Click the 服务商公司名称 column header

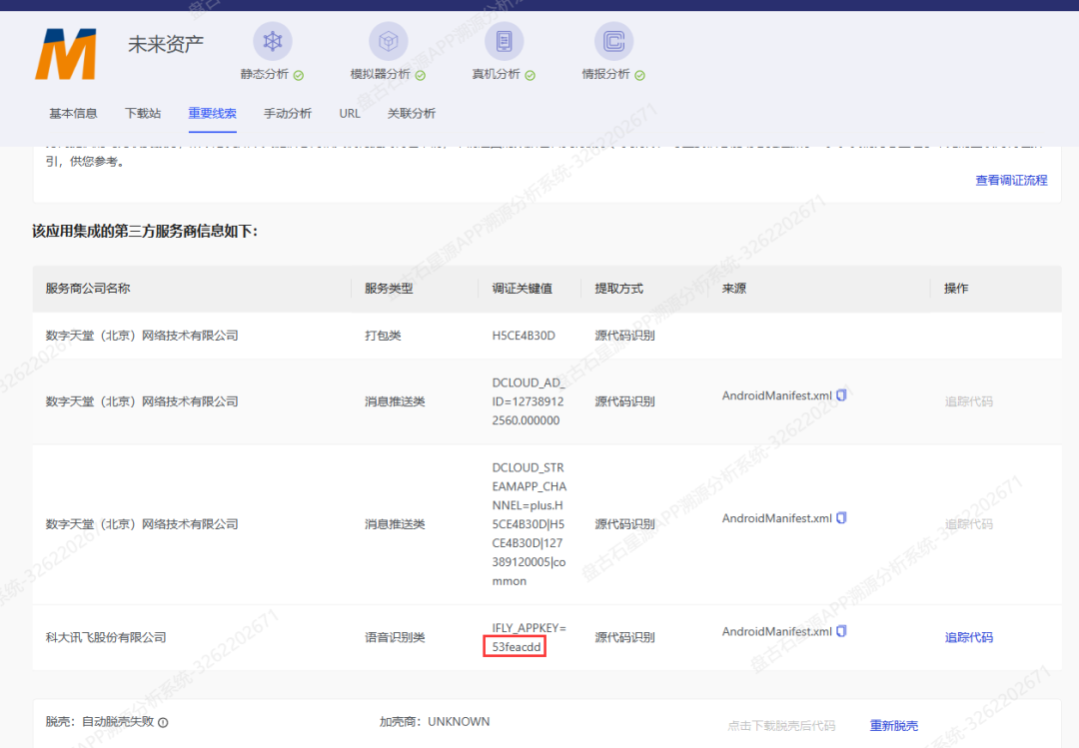[87, 289]
